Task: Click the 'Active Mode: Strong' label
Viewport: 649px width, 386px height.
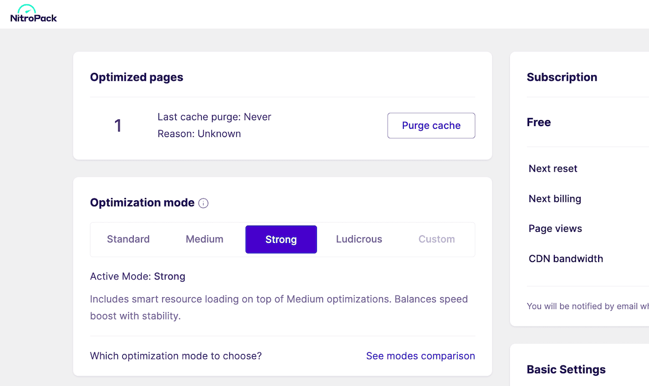Action: point(137,276)
